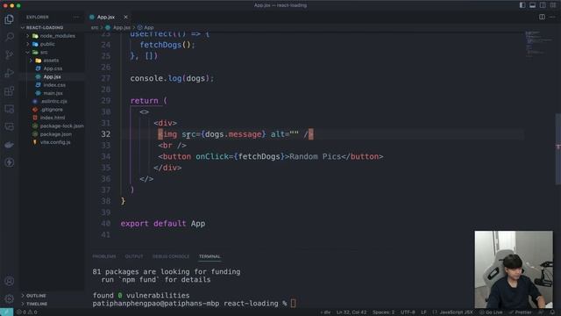Image resolution: width=561 pixels, height=316 pixels.
Task: Toggle the bottom panel layout button
Action: 532,5
